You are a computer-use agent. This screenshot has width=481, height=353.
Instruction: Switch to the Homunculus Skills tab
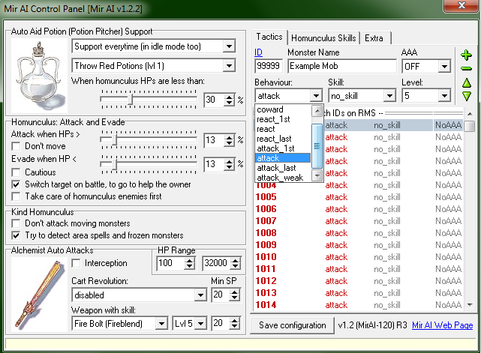(x=323, y=38)
